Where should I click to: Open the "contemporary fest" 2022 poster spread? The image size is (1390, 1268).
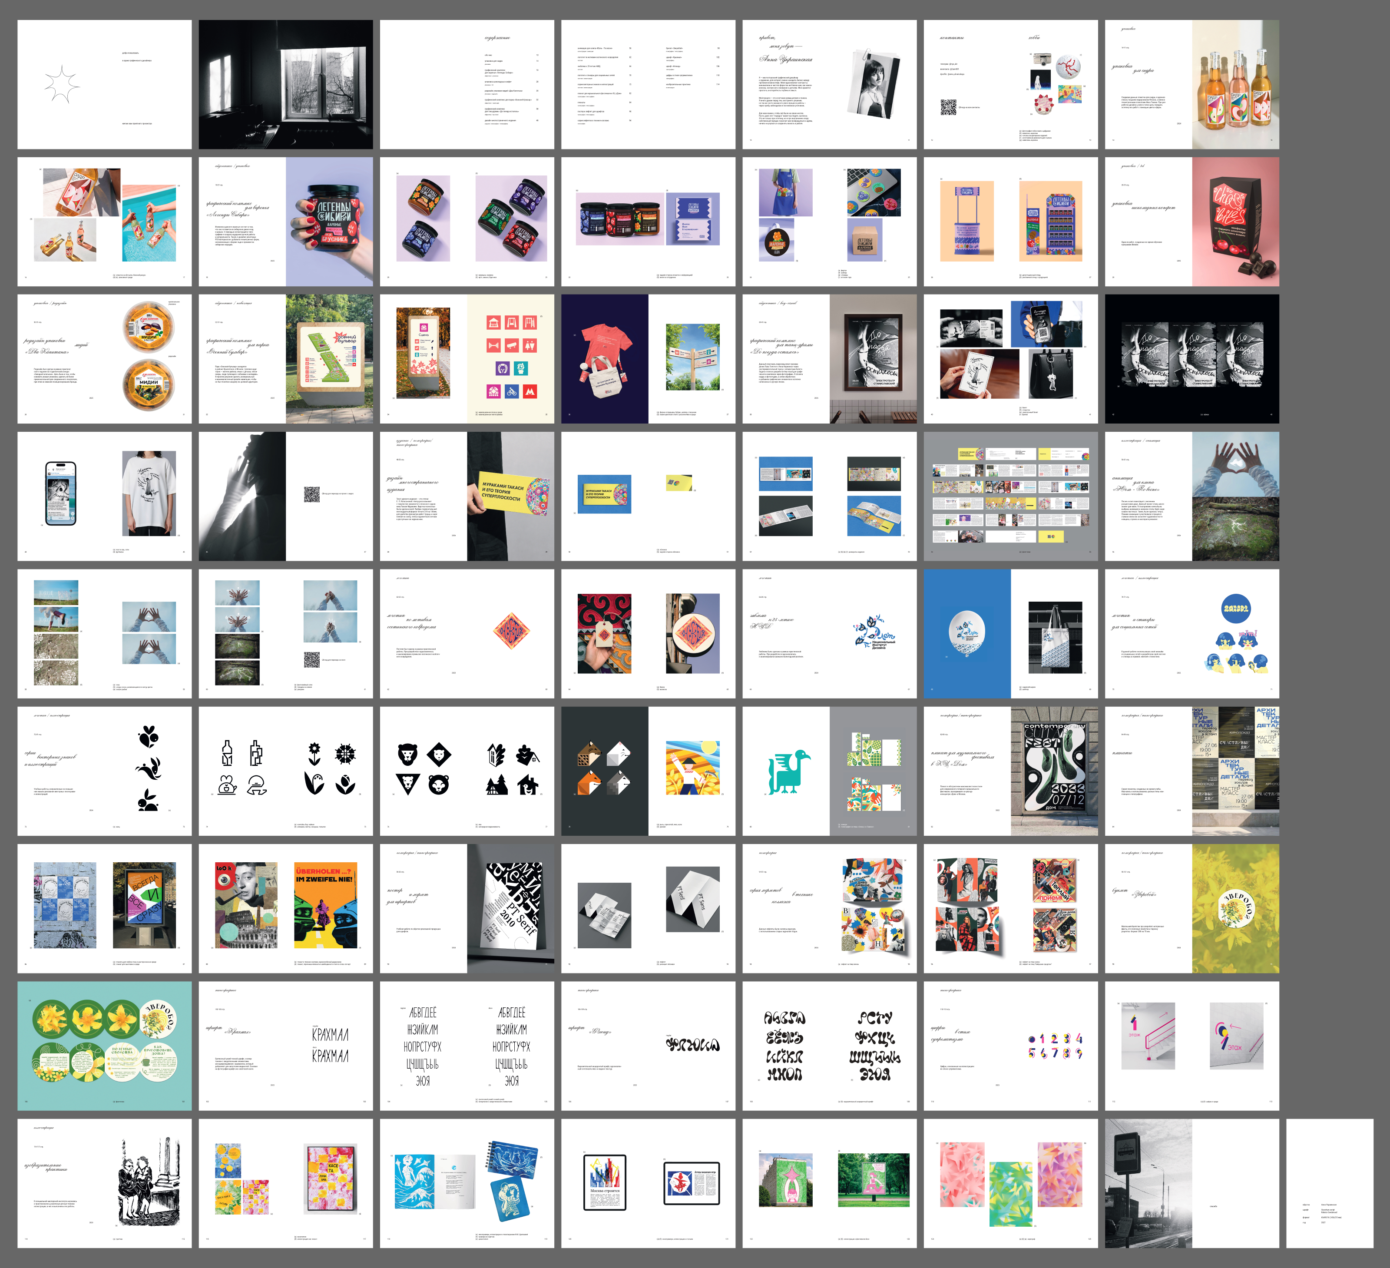(x=1011, y=771)
